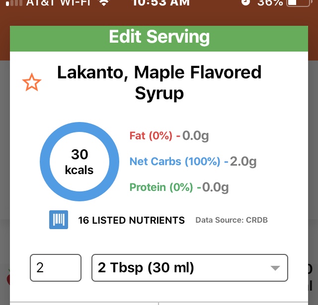The height and width of the screenshot is (305, 318).
Task: Tap the Lakanto, Maple Flavored Syrup title
Action: tap(159, 83)
